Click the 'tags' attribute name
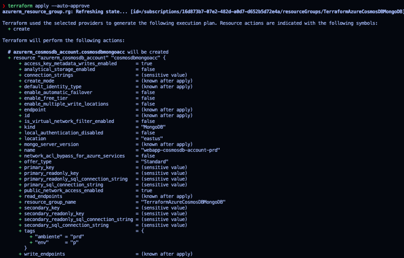This screenshot has height=258, width=404. (30, 231)
